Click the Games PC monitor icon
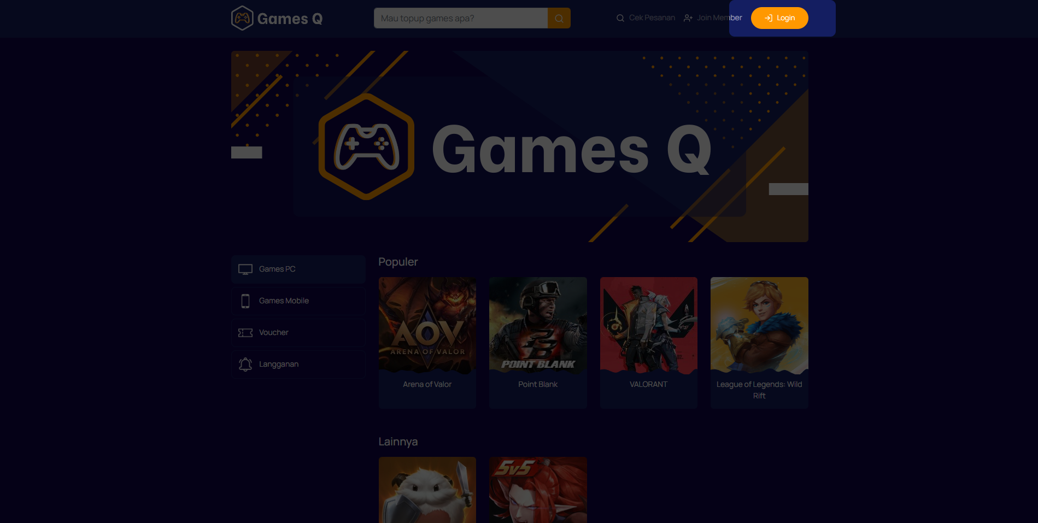1038x523 pixels. coord(245,269)
